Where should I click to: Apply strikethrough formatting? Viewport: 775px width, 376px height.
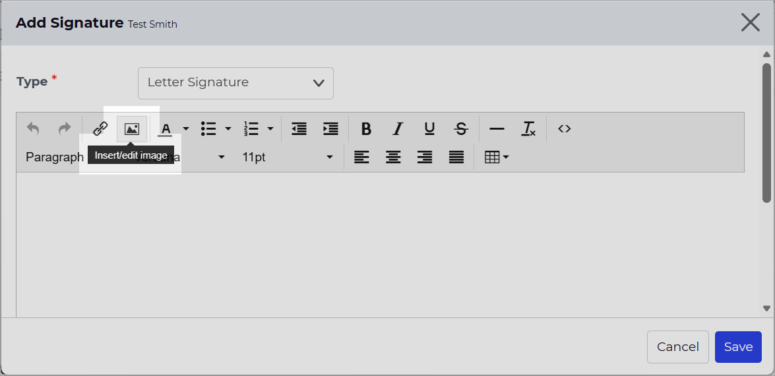(x=461, y=129)
